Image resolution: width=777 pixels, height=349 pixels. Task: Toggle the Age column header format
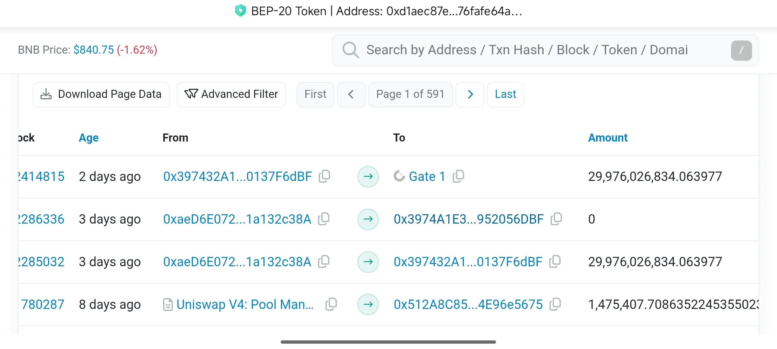[88, 138]
